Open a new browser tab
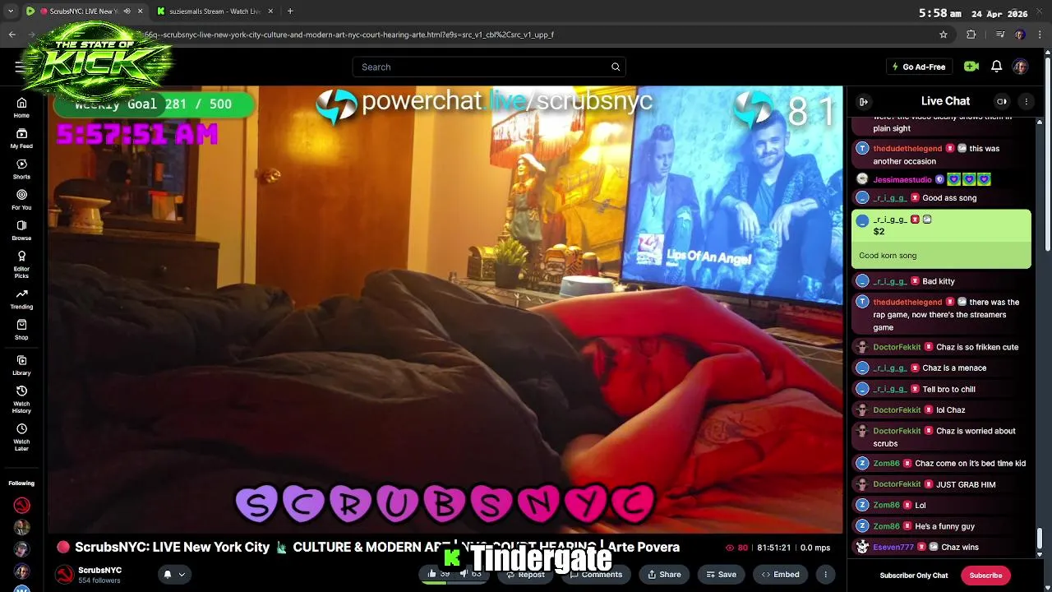This screenshot has height=592, width=1052. (x=290, y=12)
